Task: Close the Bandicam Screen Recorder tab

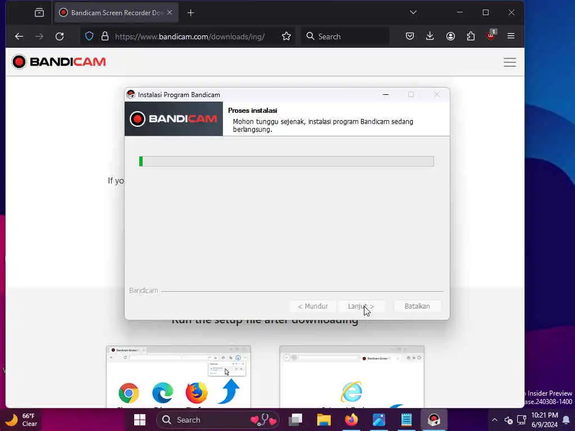Action: pyautogui.click(x=170, y=12)
